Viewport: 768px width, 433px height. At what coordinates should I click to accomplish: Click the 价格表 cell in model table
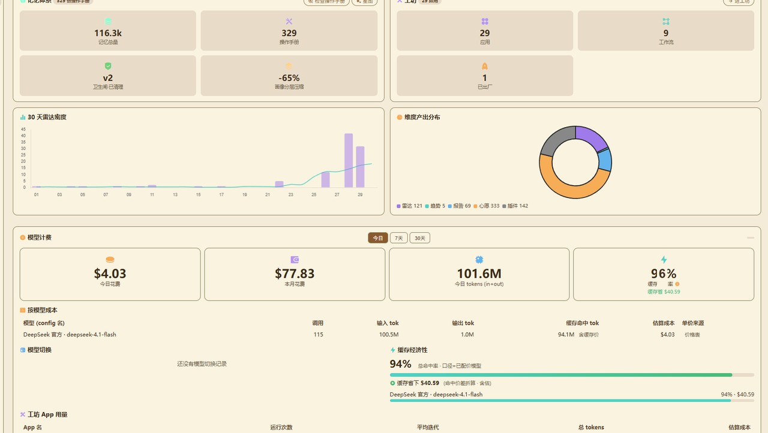[x=692, y=335]
